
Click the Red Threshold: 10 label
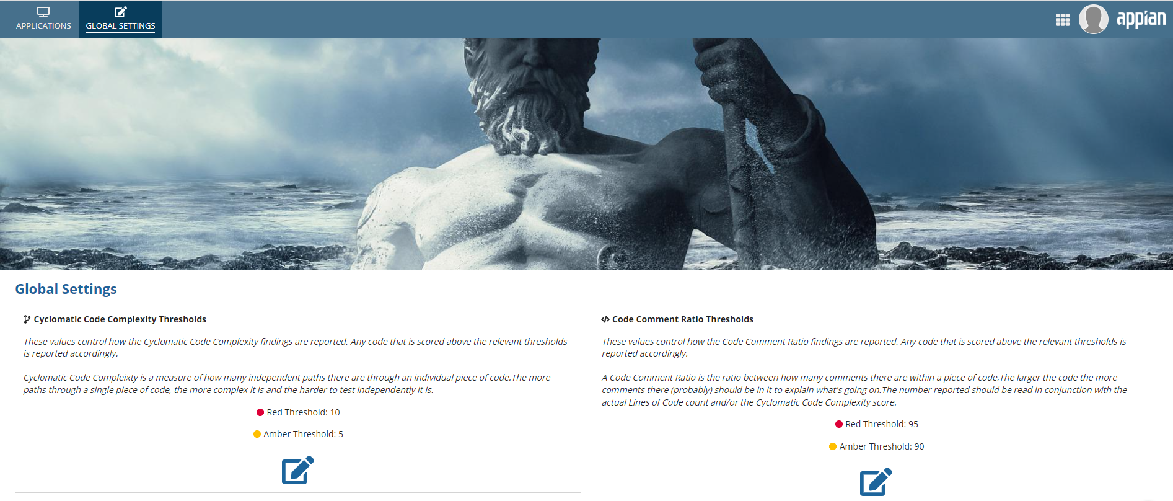[303, 412]
